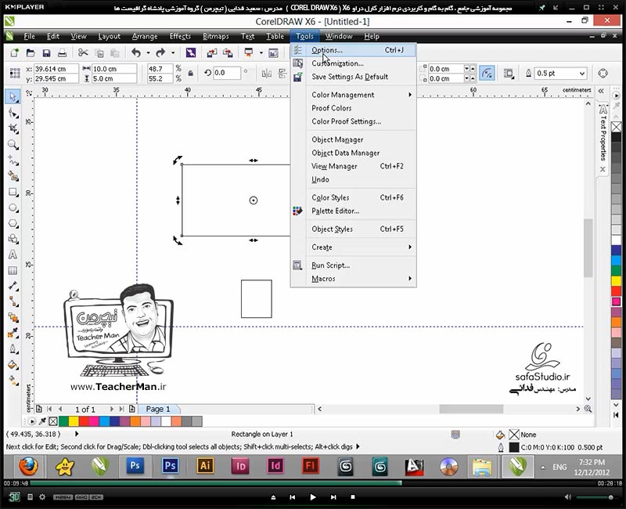
Task: Choose View Manager menu entry
Action: 354,166
